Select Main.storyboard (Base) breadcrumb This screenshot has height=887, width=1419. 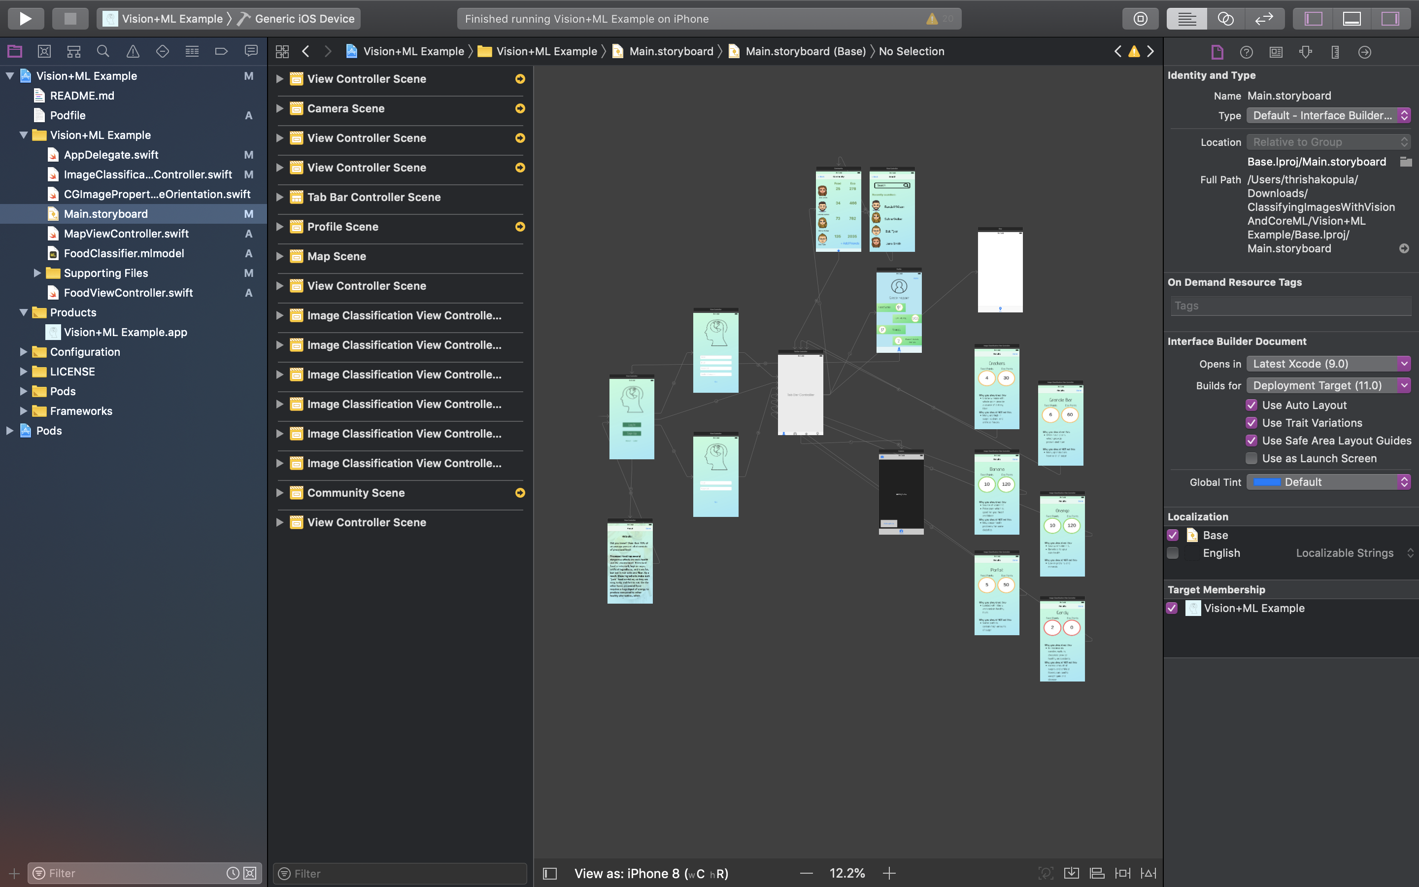point(805,52)
